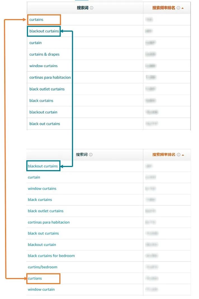Click the 搜索词 column header of the top table

point(83,8)
